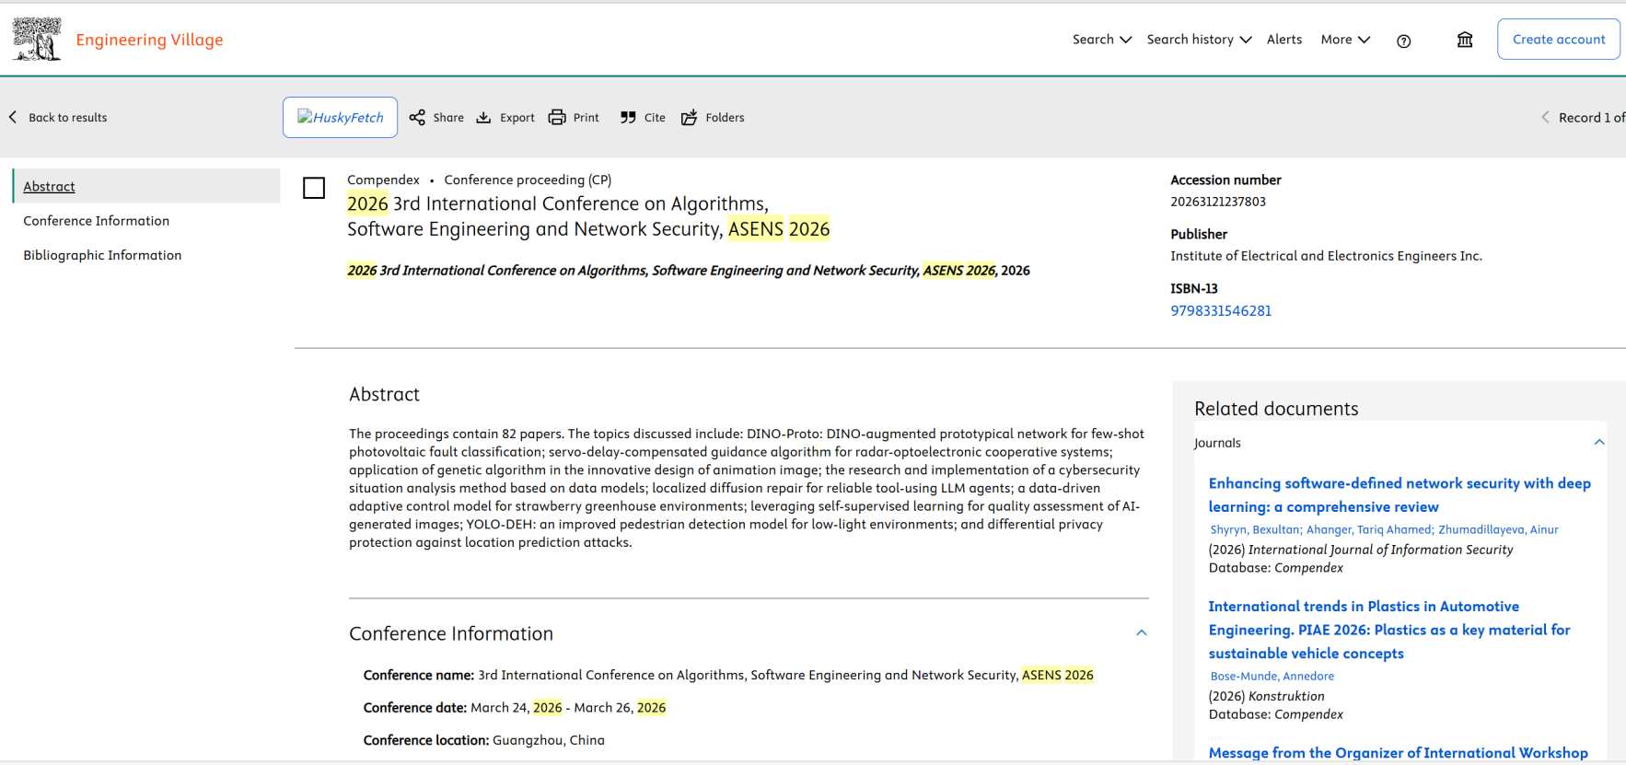Collapse the Journals related documents list
This screenshot has height=765, width=1626.
pos(1599,442)
